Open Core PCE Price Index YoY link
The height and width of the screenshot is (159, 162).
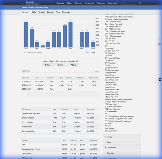point(114,34)
